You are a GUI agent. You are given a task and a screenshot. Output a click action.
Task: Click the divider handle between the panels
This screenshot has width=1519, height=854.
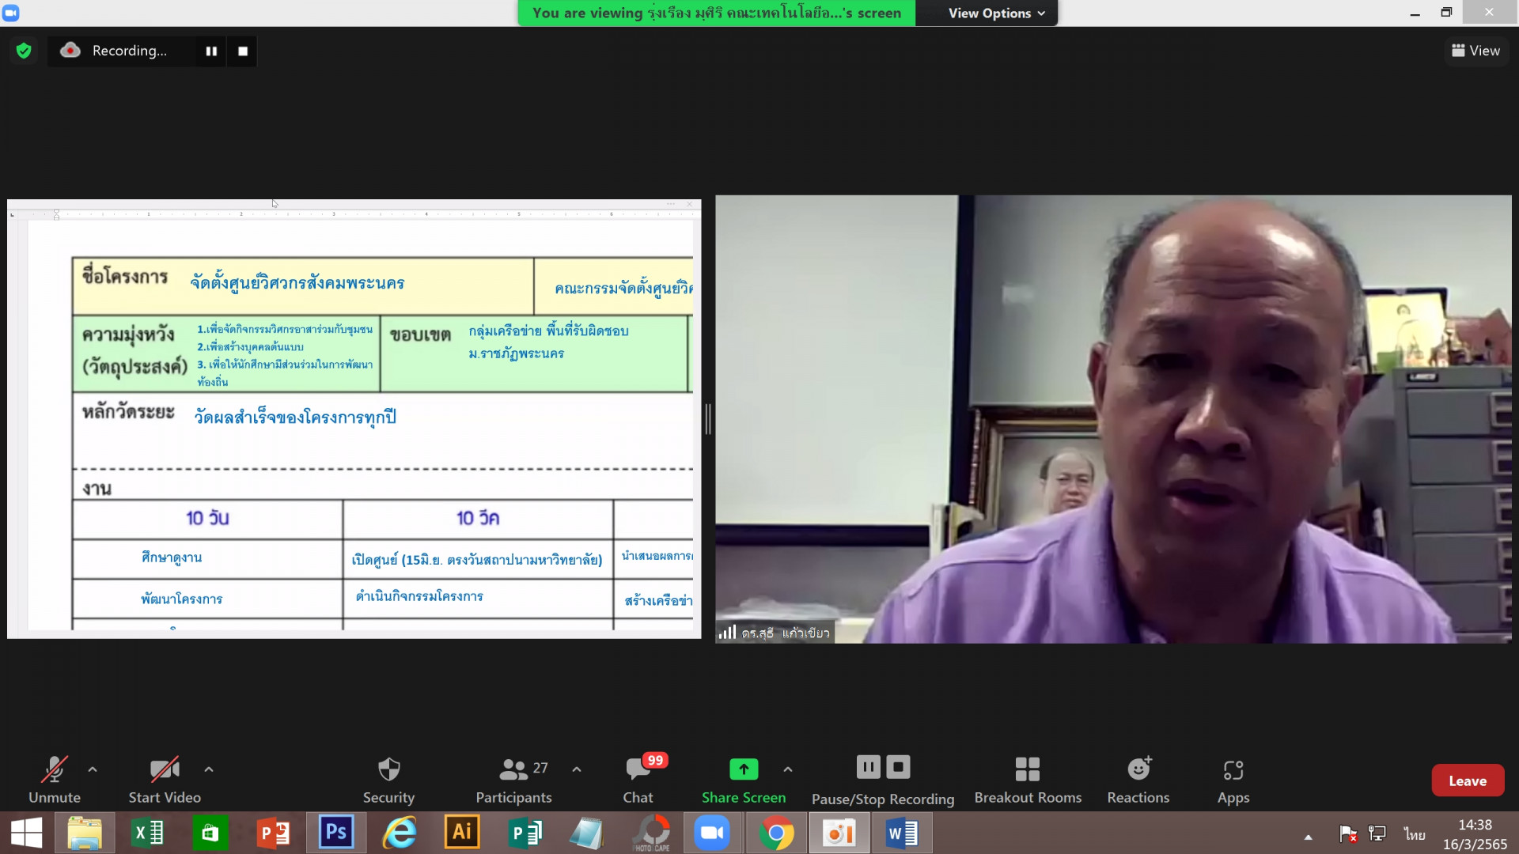pos(708,419)
